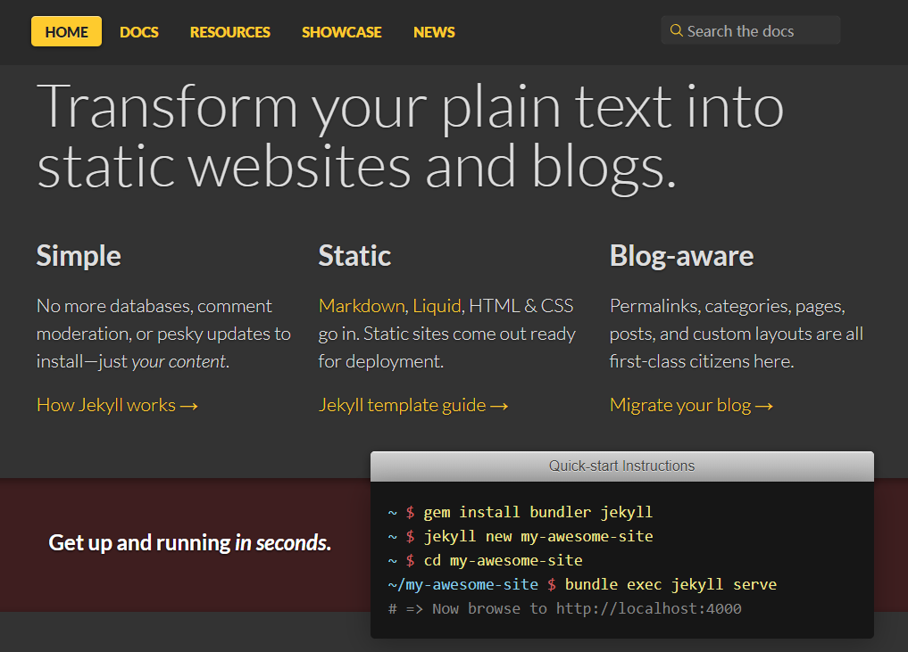
Task: Open Migrate your blog link
Action: 691,405
